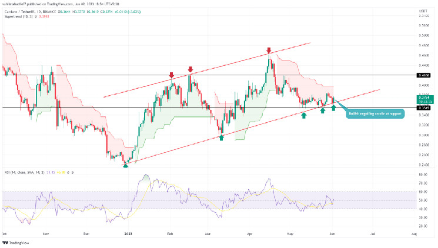438x248 pixels.
Task: Select the Supertrend indicator legend label
Action: 18,16
